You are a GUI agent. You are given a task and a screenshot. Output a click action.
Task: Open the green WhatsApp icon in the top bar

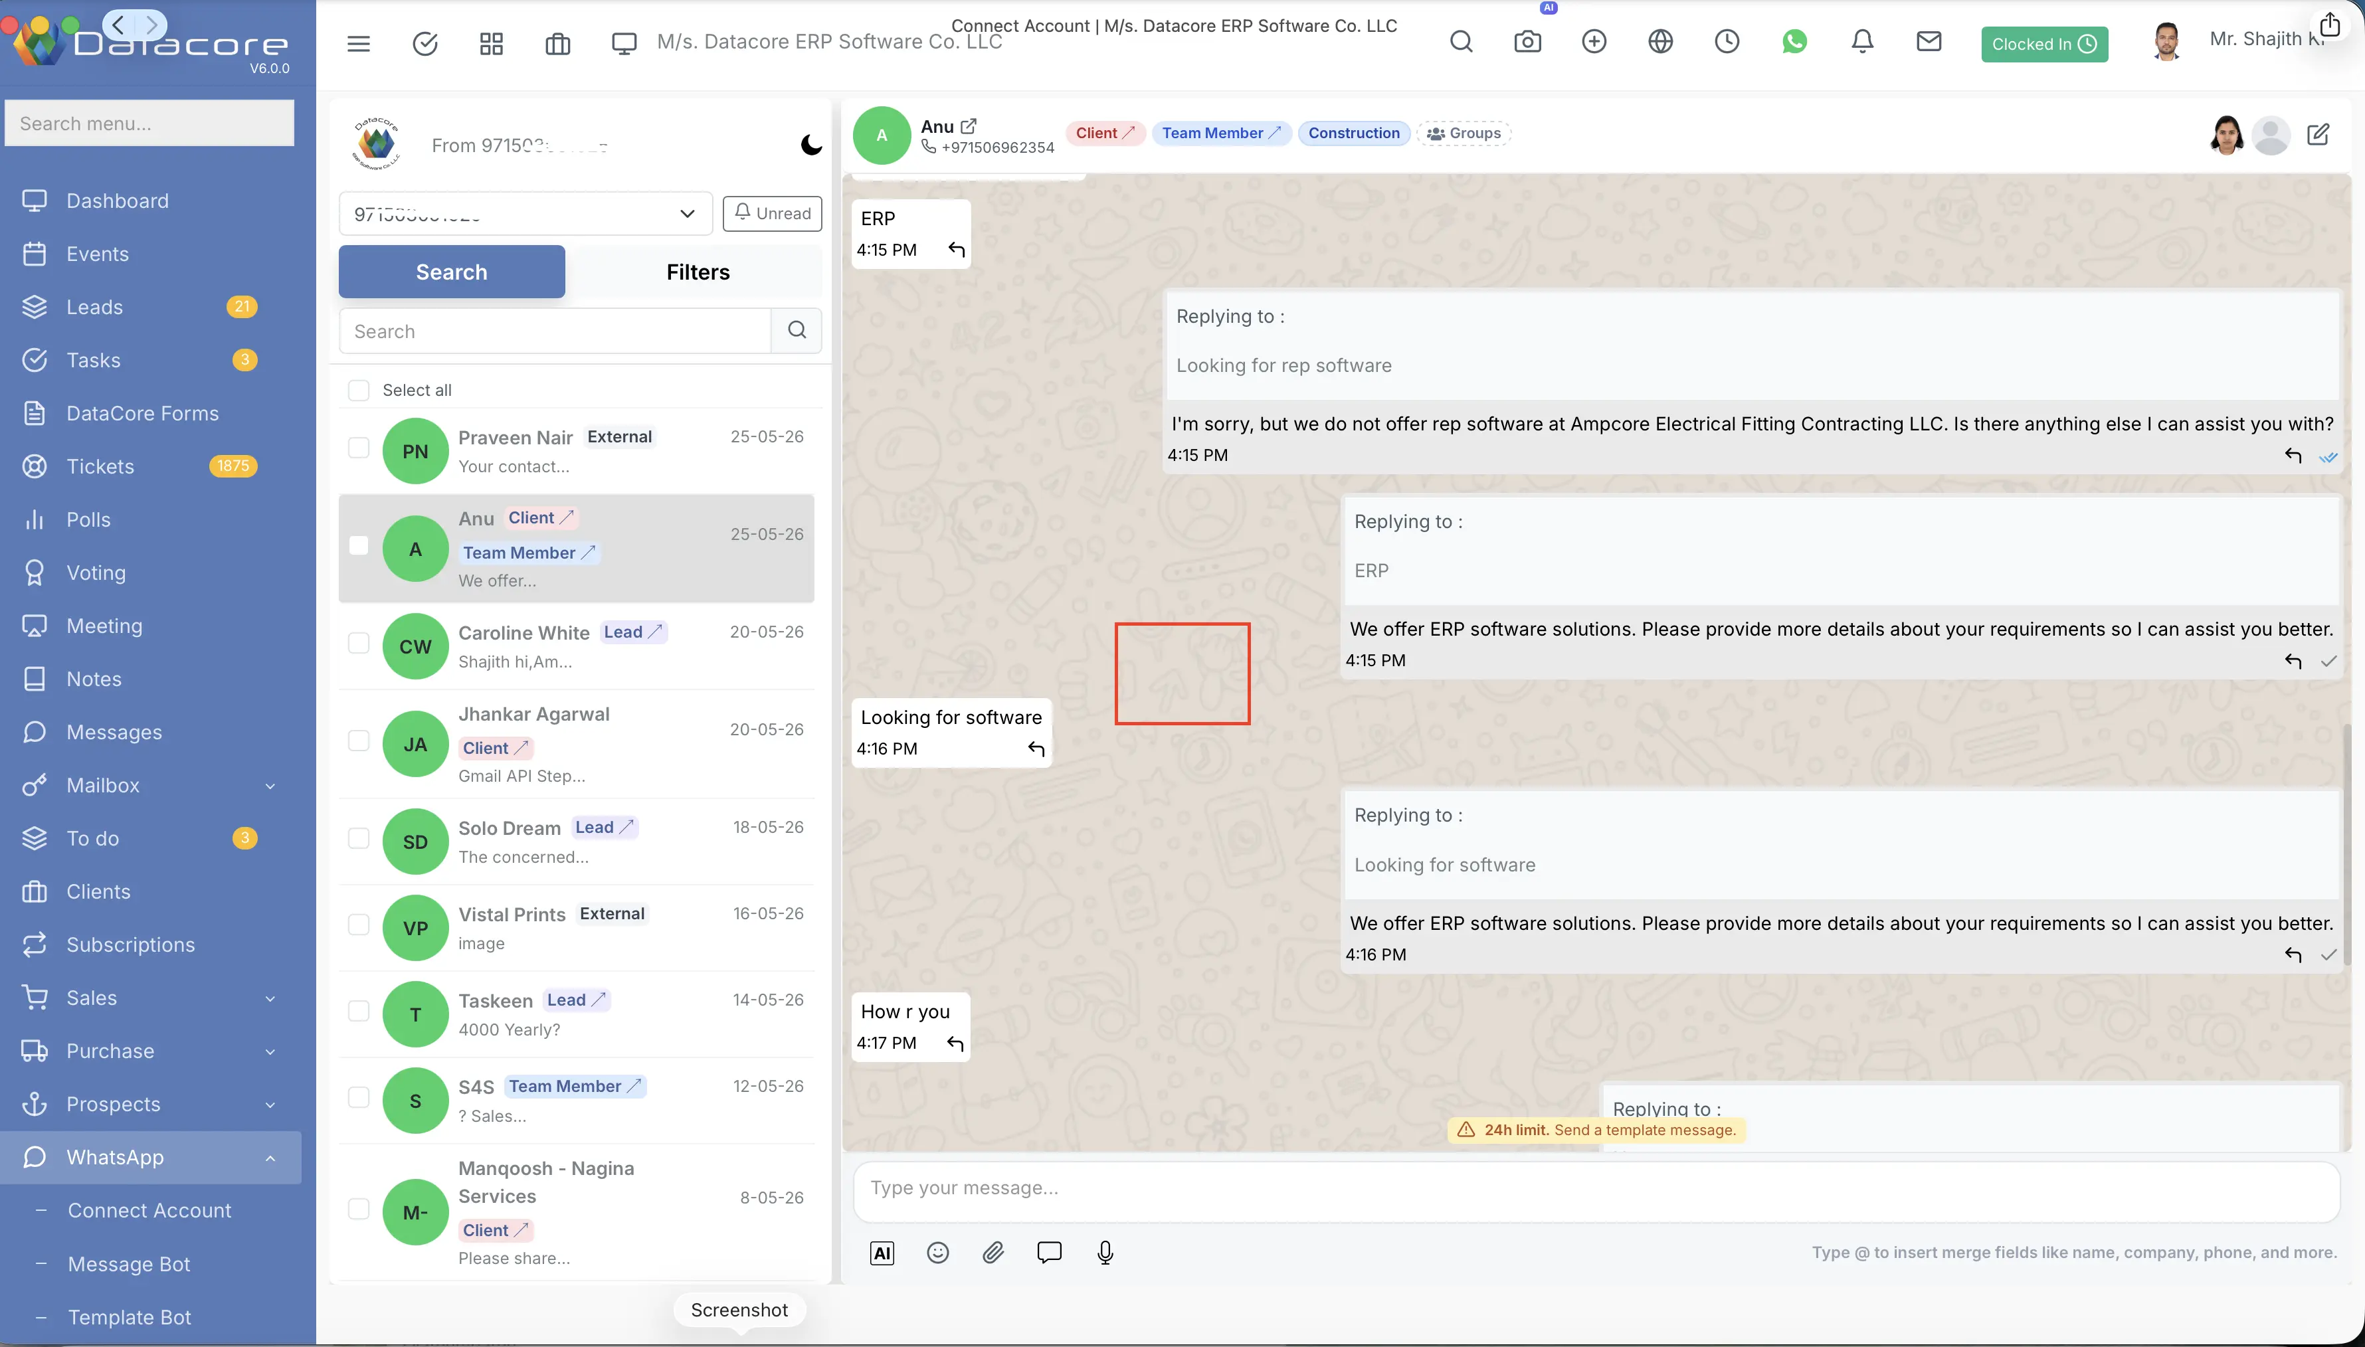1794,42
